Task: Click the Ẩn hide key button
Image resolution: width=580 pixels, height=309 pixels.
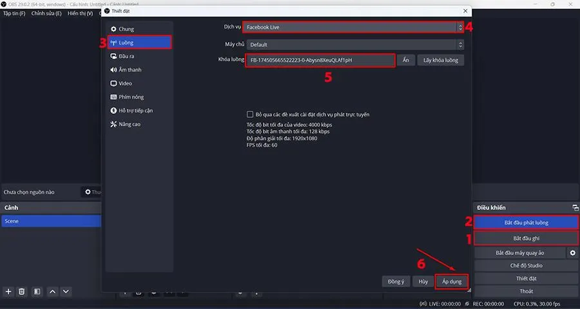Action: point(406,61)
